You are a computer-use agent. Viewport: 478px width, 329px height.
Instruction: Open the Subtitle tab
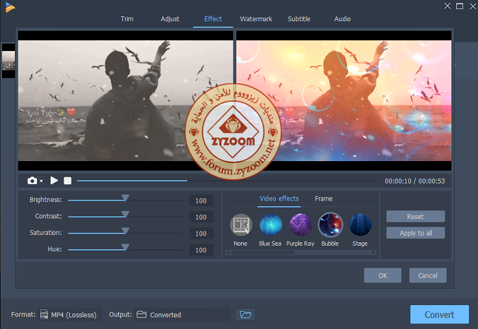299,19
